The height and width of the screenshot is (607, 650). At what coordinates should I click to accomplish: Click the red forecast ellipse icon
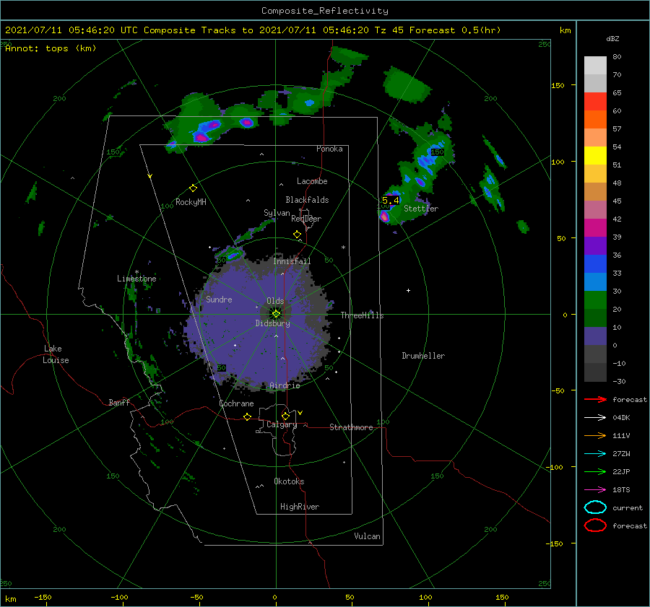[x=595, y=525]
